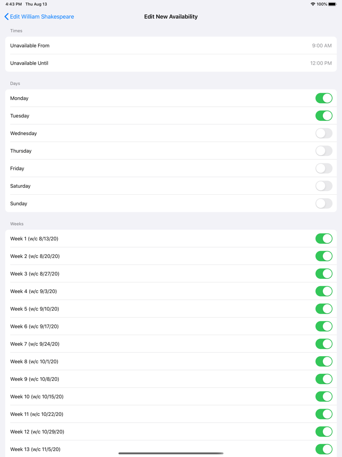Enable Friday unavailability switch
Viewport: 342px width, 457px height.
(x=323, y=169)
